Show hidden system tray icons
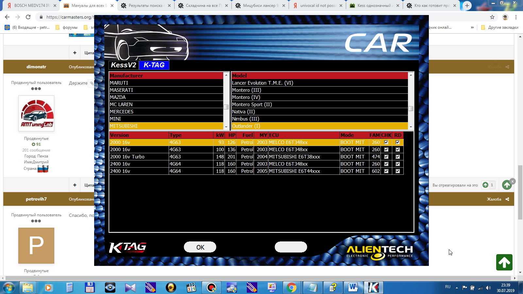 (457, 288)
